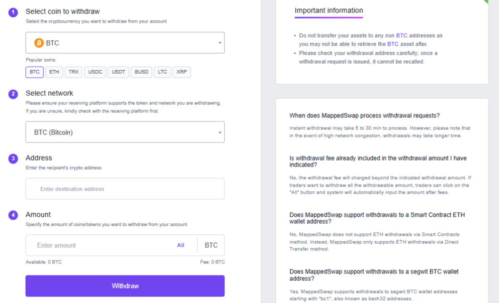Click the orange Bitcoin coin icon
Screen dimensions: 499x303
[39, 43]
